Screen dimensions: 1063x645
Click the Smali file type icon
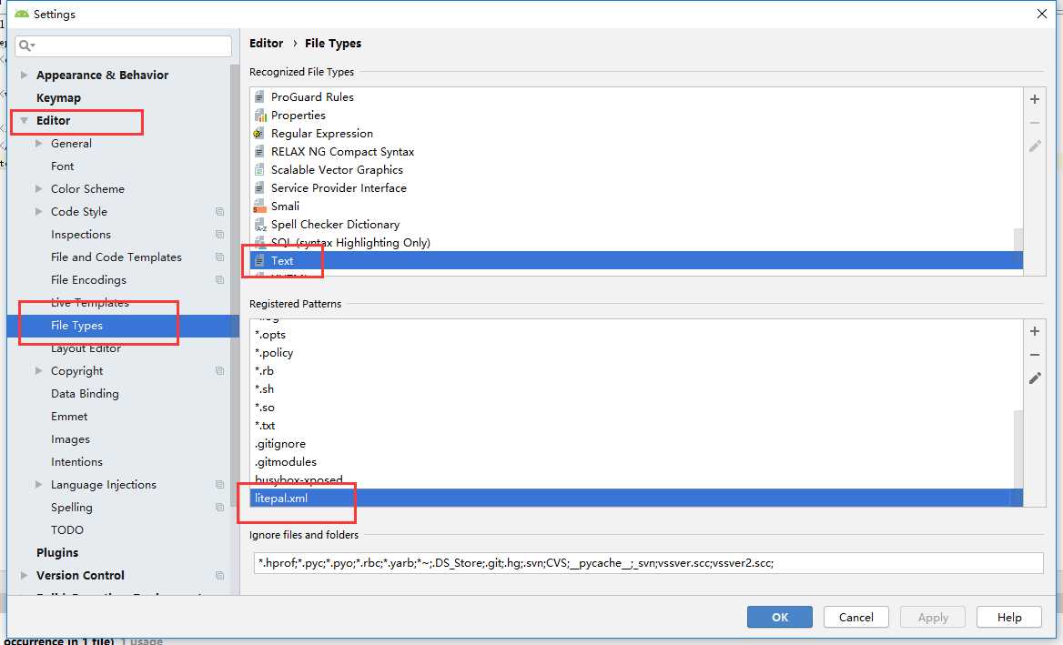tap(259, 206)
